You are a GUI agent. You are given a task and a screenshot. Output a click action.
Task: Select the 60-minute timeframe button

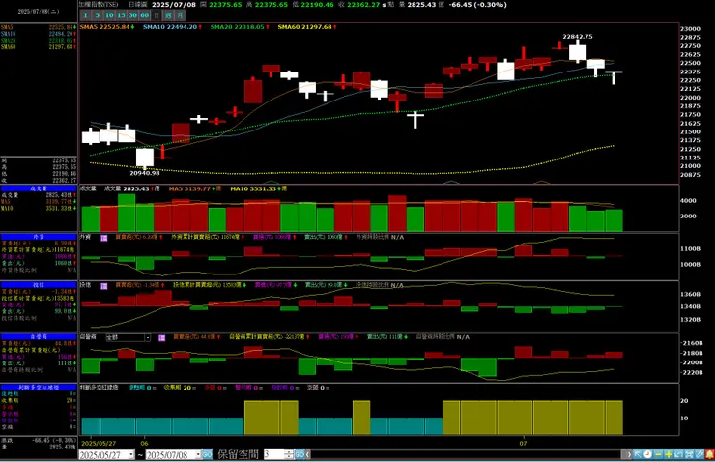(x=145, y=15)
